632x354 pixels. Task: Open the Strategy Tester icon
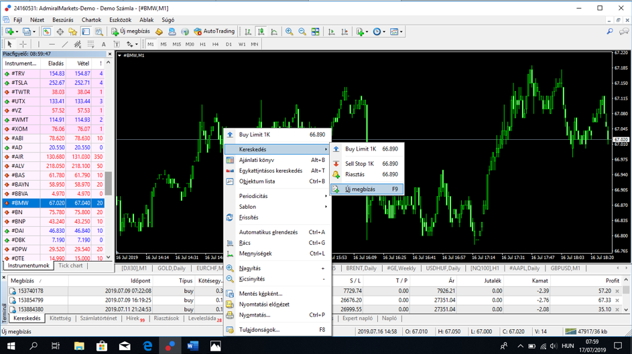(99, 31)
